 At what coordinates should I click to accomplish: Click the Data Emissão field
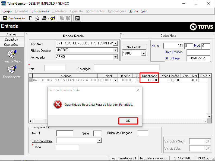(x=198, y=52)
